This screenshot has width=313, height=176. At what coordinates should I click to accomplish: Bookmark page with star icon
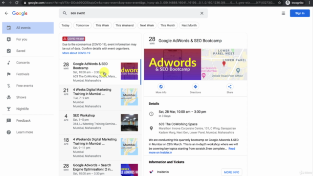pos(279,3)
